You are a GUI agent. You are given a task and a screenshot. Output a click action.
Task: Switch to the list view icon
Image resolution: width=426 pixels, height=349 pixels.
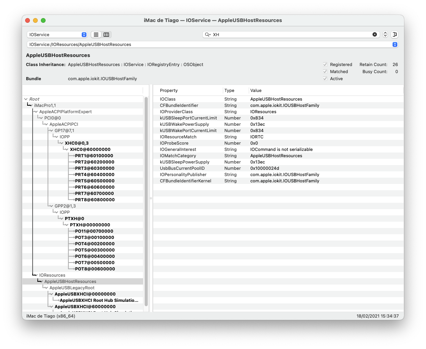[x=96, y=35]
